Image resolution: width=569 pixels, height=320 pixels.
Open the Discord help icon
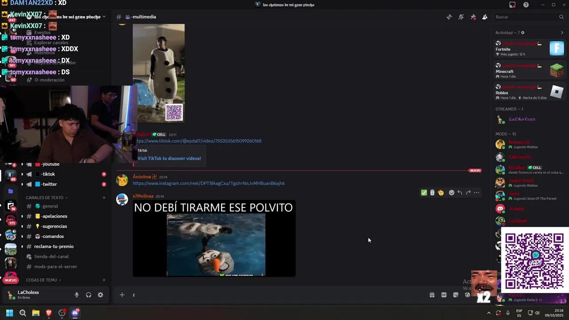click(x=526, y=5)
